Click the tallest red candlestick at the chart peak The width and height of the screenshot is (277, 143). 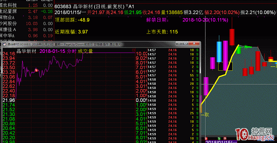pyautogui.click(x=232, y=37)
